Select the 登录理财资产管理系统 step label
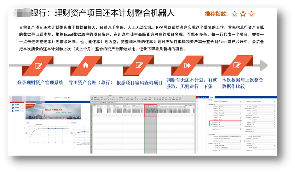Screen dimensions: 295x173 [40, 82]
